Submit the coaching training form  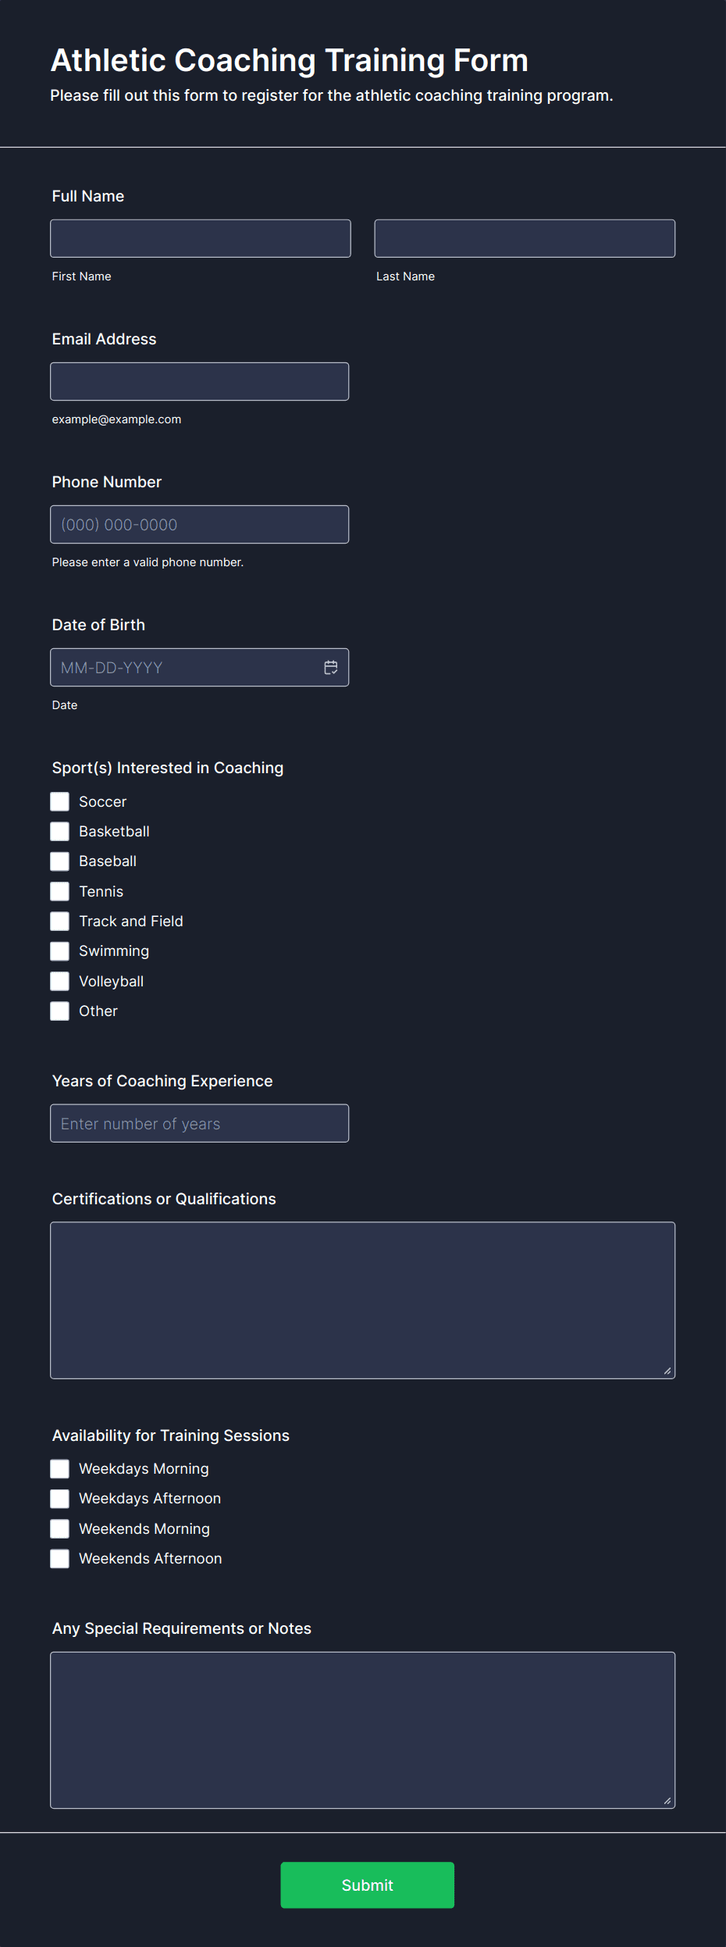(368, 1885)
